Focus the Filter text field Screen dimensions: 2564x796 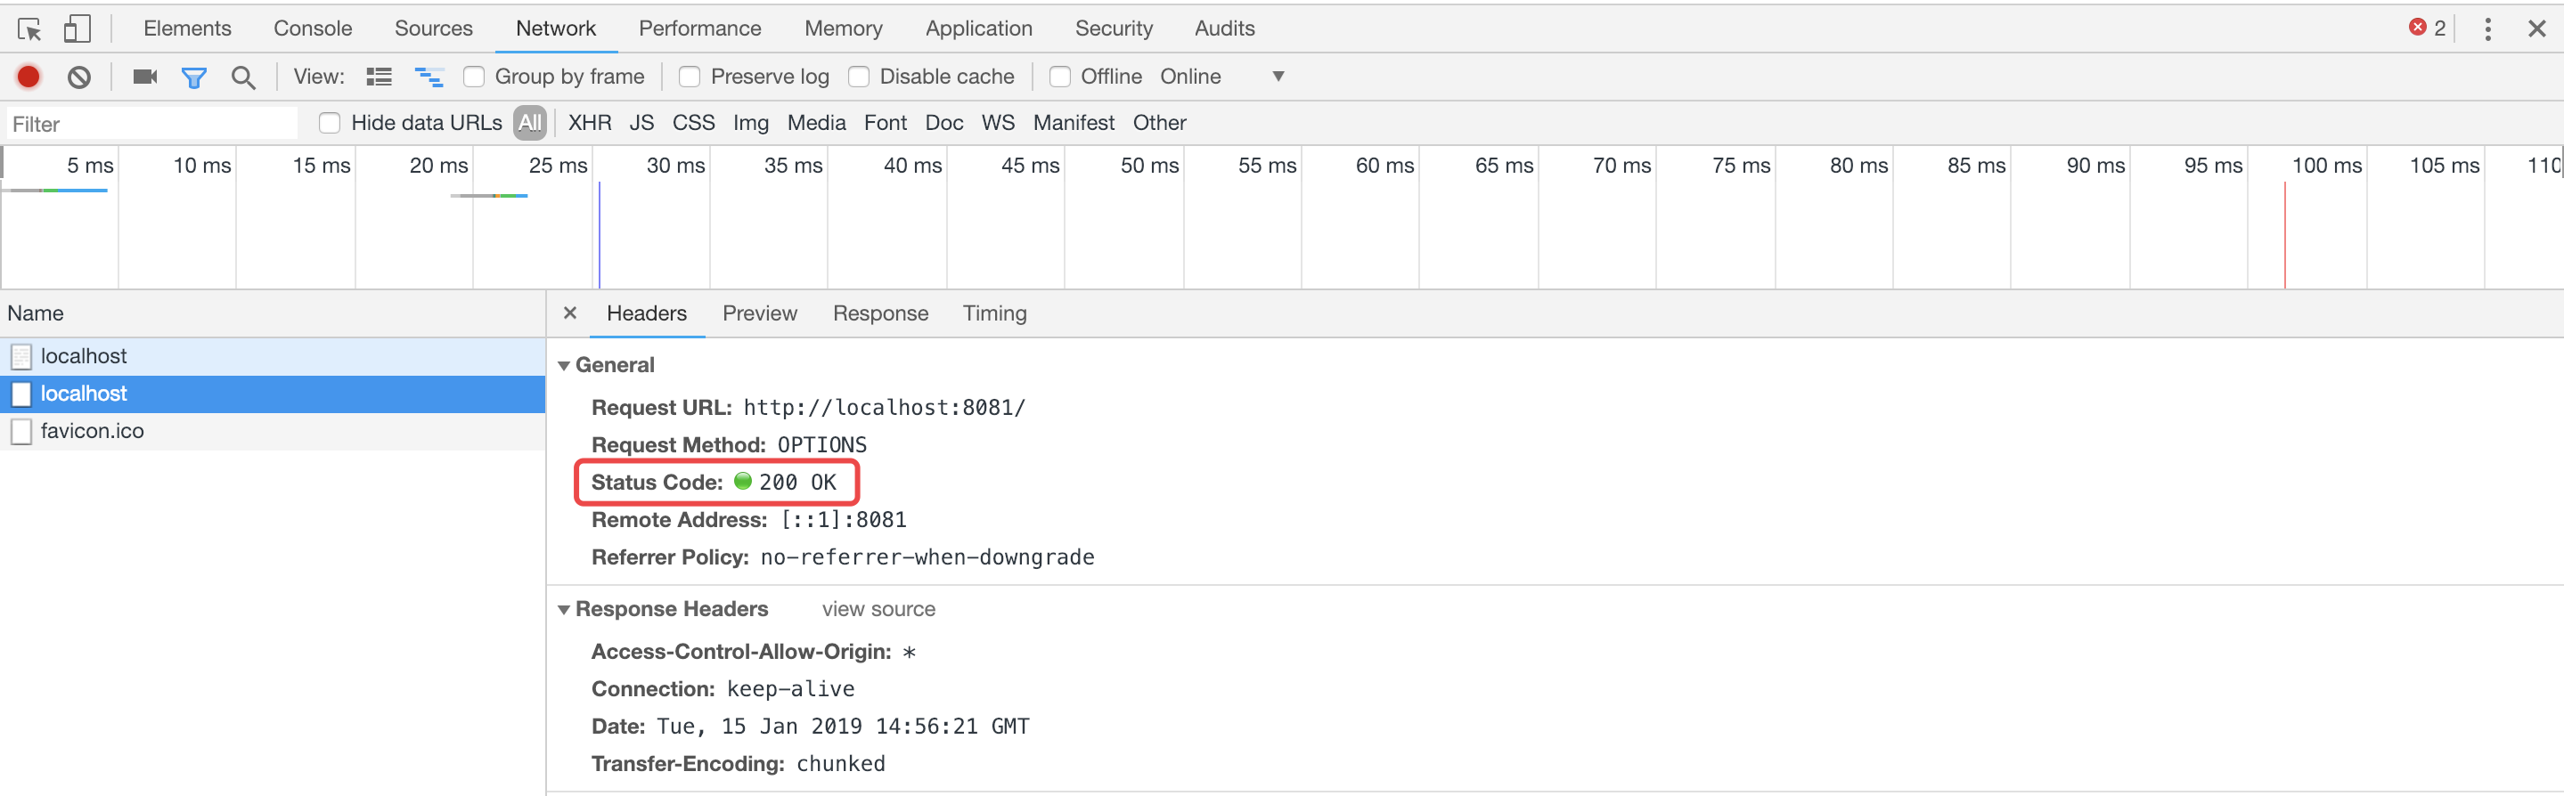(x=152, y=124)
